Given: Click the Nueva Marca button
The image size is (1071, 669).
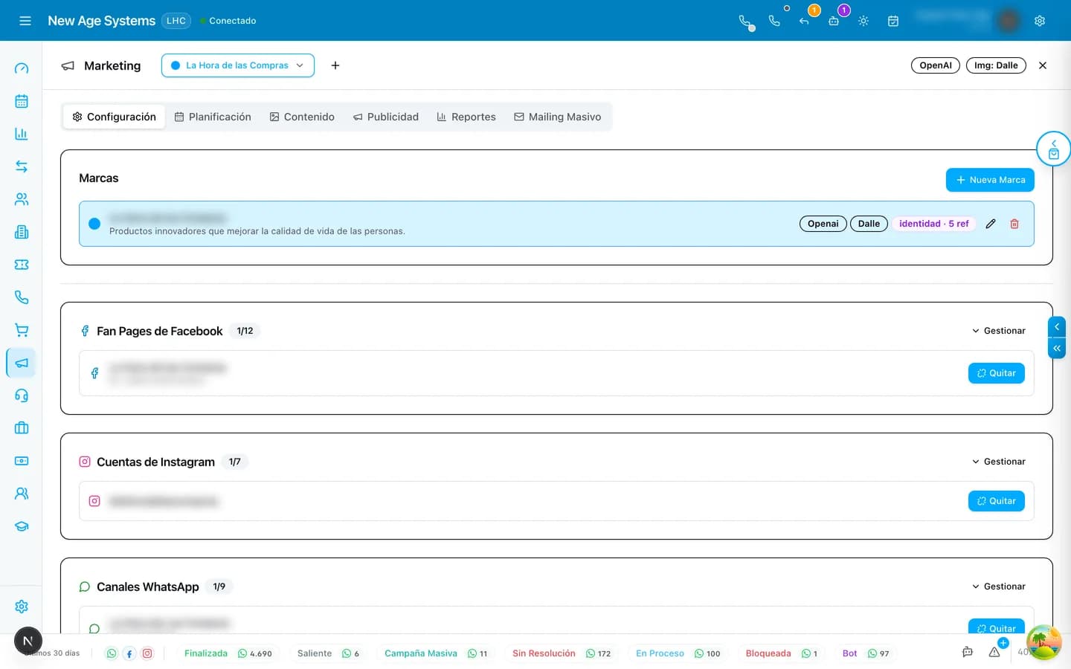Looking at the screenshot, I should tap(990, 180).
